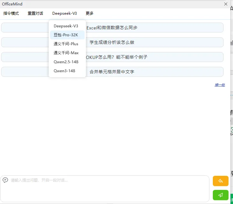This screenshot has height=204, width=233.
Task: Select Qwen3-14B model entry
Action: (x=67, y=71)
